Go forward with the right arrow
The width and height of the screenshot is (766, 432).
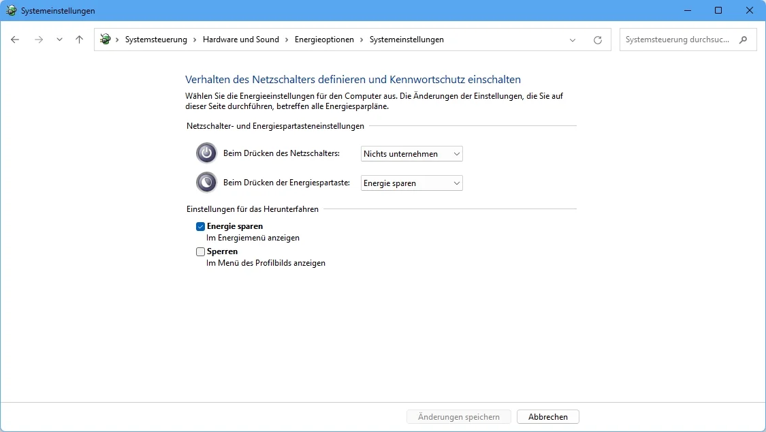coord(39,40)
